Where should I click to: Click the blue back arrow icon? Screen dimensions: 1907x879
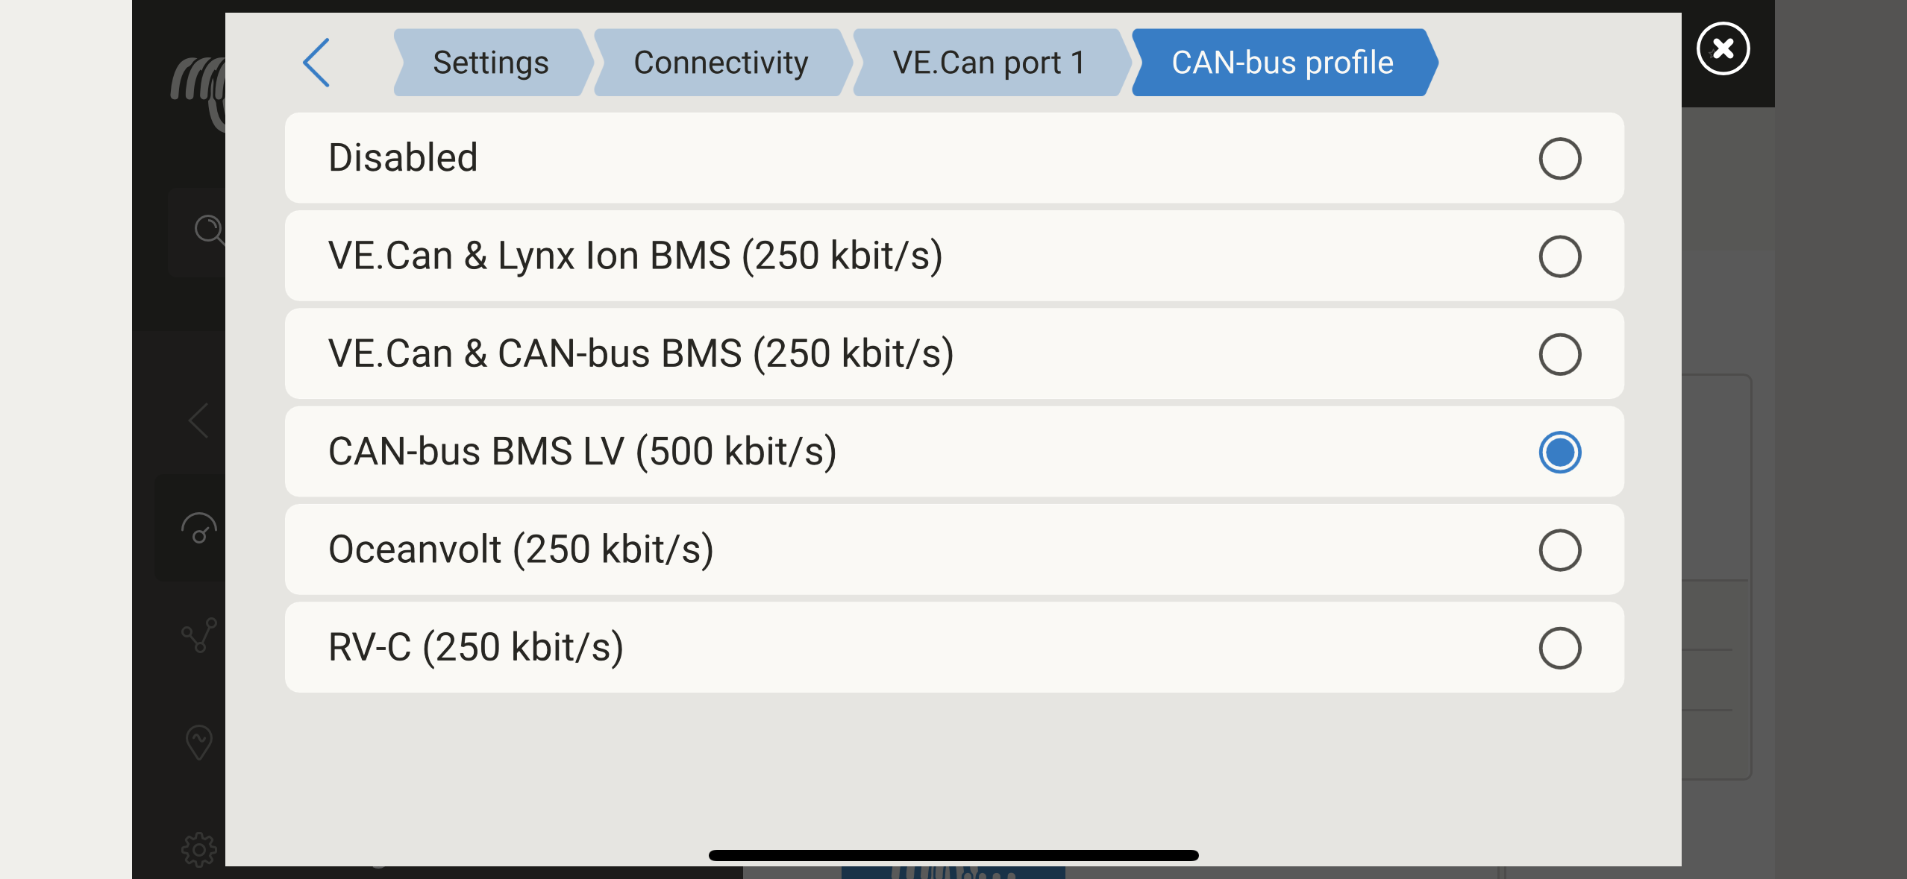pyautogui.click(x=317, y=63)
